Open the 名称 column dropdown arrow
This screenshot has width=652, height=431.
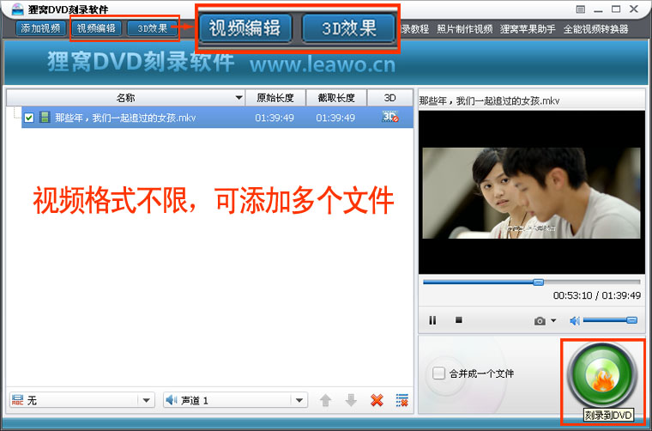(238, 98)
